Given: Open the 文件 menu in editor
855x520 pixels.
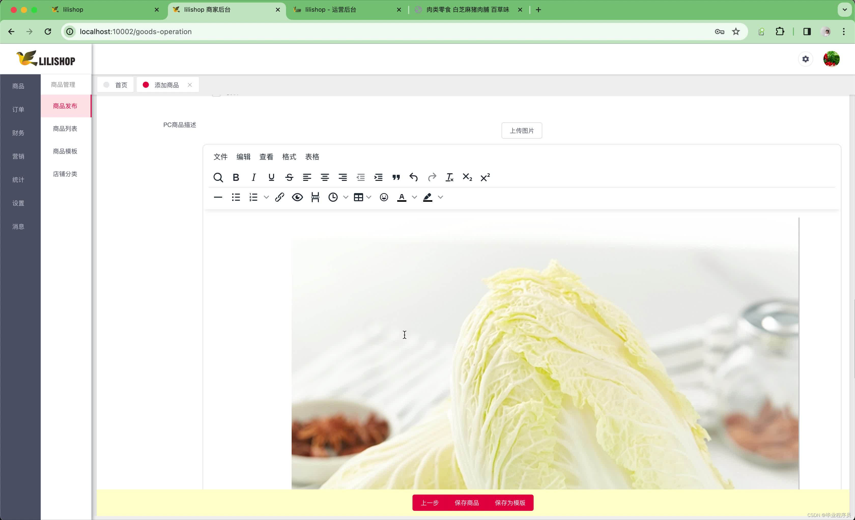Looking at the screenshot, I should coord(220,157).
